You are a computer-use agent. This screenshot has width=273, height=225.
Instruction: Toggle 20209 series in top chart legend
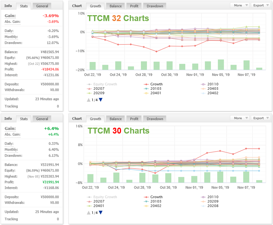(x=95, y=93)
